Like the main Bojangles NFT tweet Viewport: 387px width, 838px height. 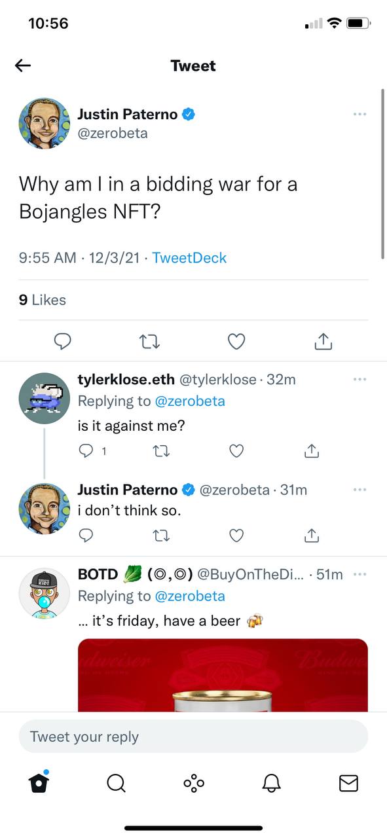click(236, 341)
